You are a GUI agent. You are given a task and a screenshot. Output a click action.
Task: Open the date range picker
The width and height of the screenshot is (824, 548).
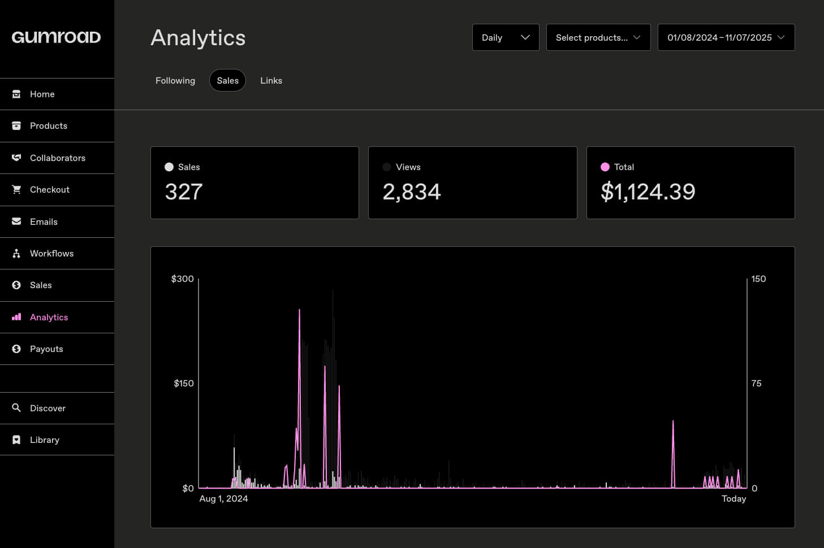click(x=726, y=37)
